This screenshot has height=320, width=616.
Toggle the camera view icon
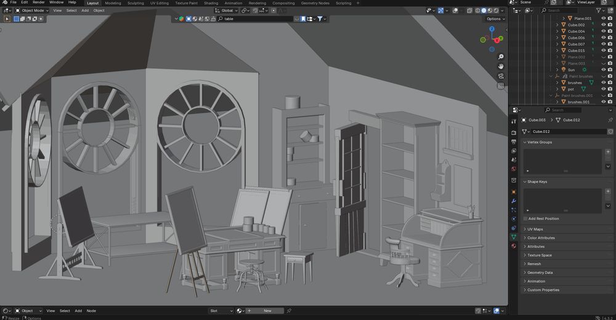(x=501, y=76)
